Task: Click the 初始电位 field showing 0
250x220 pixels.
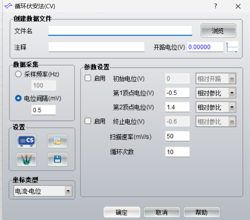Action: (x=177, y=78)
